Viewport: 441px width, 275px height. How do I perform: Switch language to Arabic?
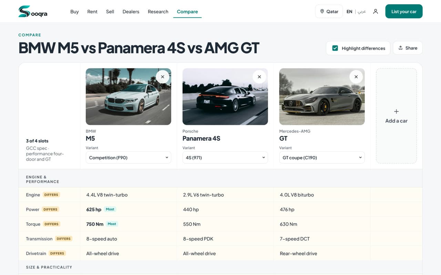(362, 11)
